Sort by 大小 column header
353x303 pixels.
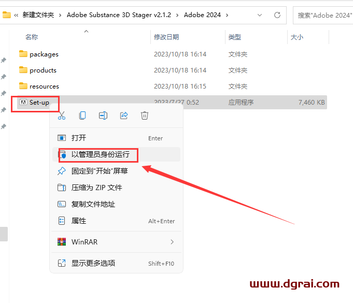tap(297, 37)
